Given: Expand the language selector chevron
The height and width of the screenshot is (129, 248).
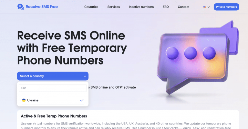Looking at the screenshot, I should click(x=209, y=7).
